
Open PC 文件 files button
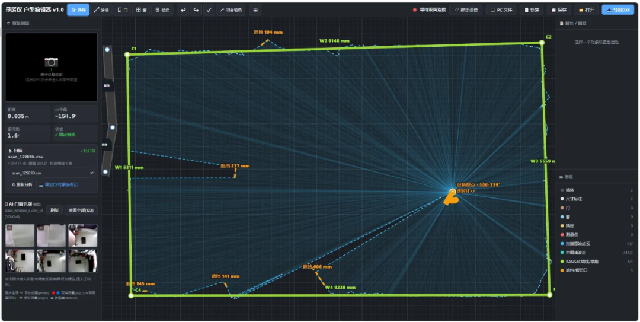(x=501, y=10)
